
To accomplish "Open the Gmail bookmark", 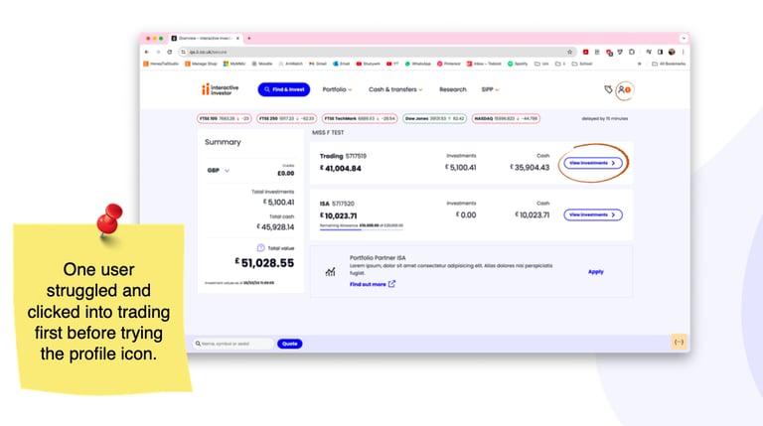I will 317,64.
